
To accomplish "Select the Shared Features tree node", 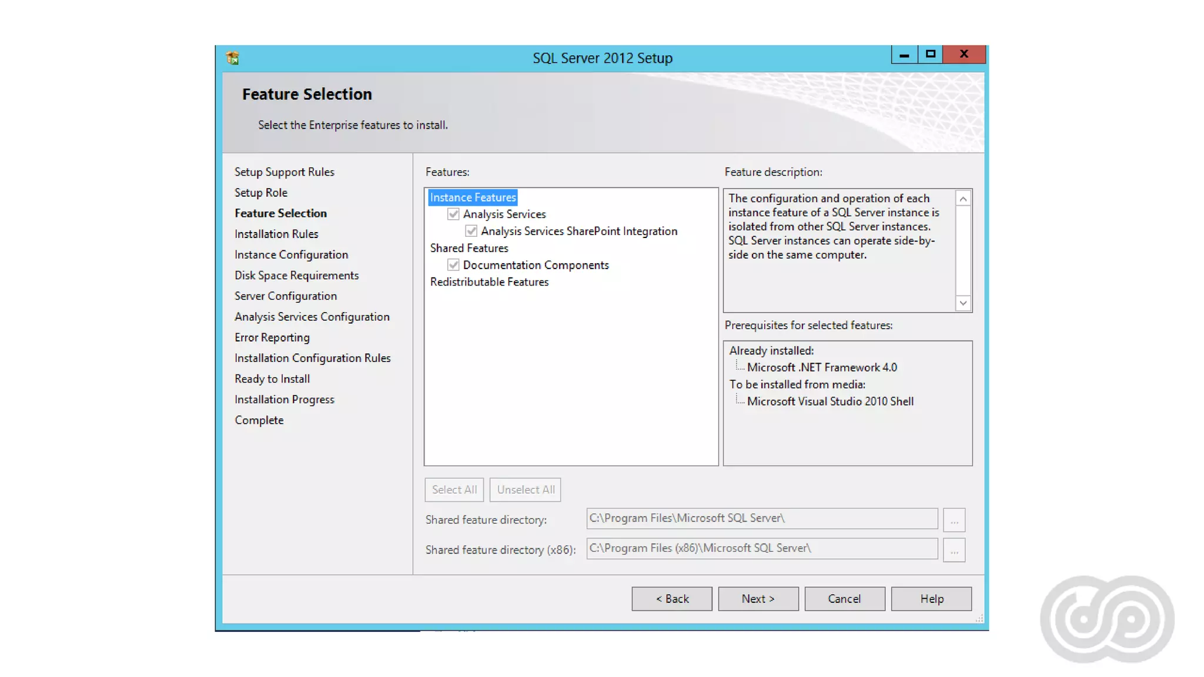I will (469, 248).
